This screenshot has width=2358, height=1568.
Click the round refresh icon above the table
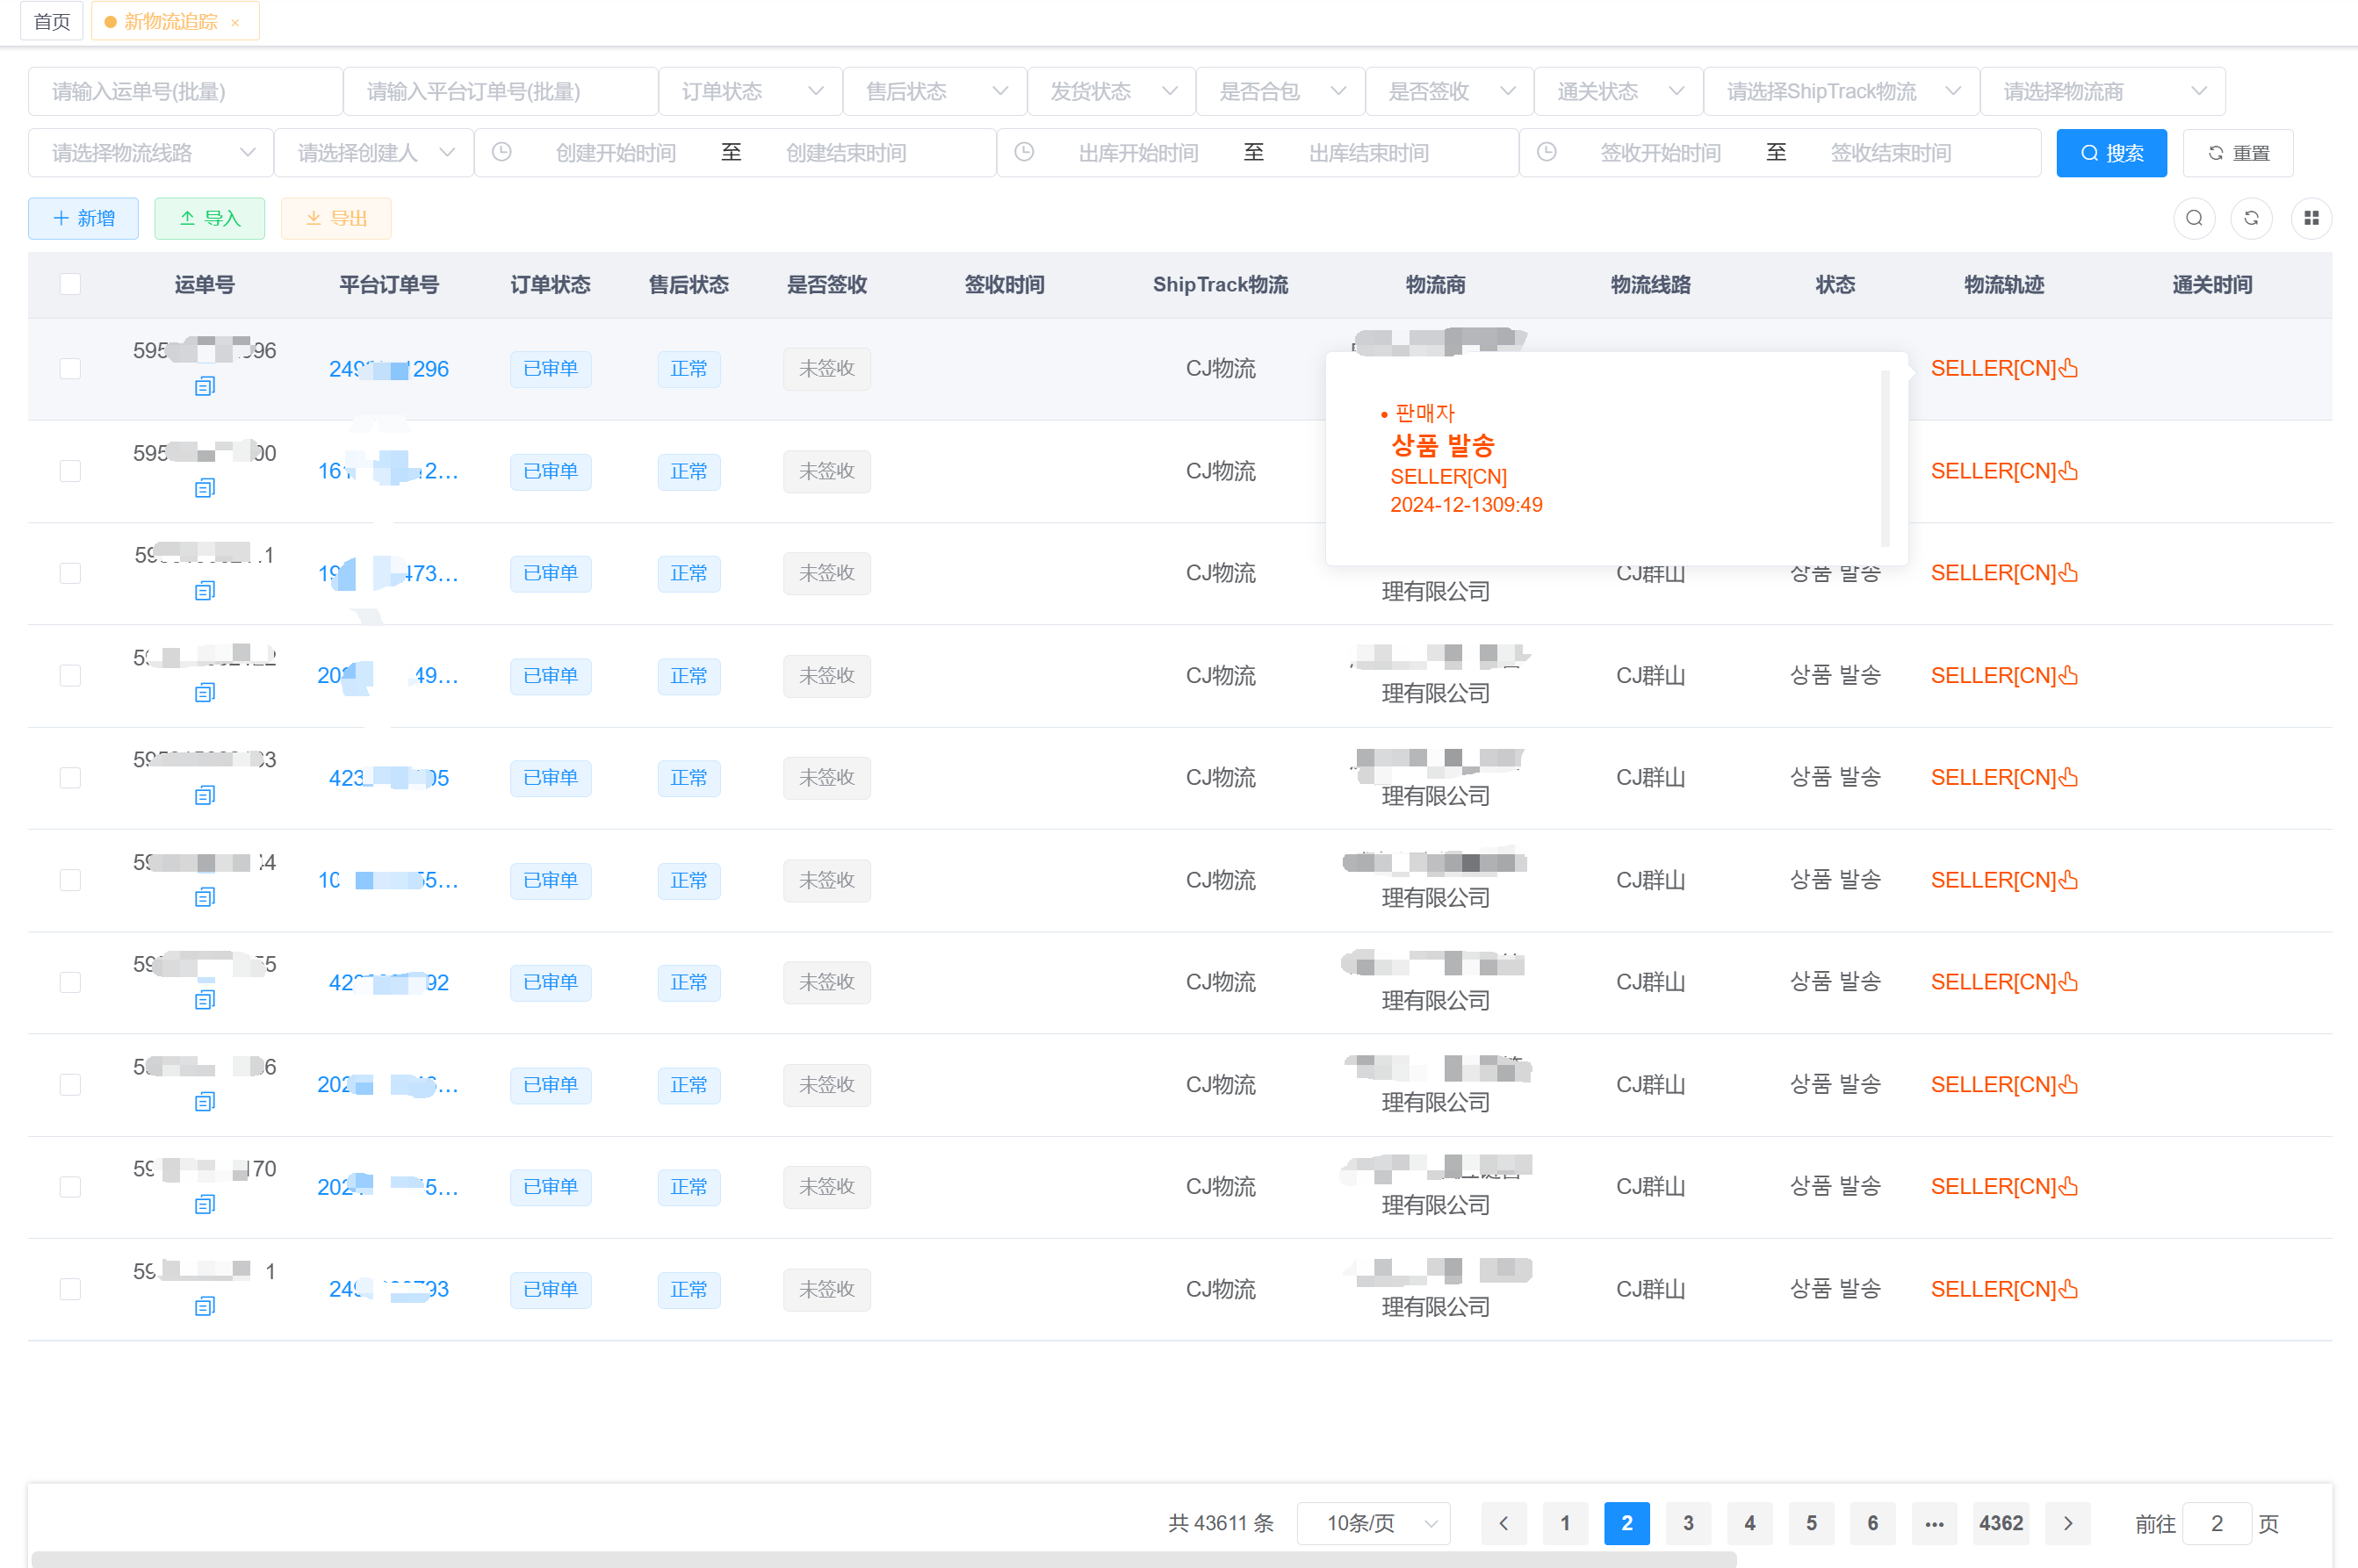[2251, 218]
